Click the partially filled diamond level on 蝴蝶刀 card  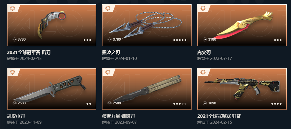pyautogui.click(x=180, y=104)
